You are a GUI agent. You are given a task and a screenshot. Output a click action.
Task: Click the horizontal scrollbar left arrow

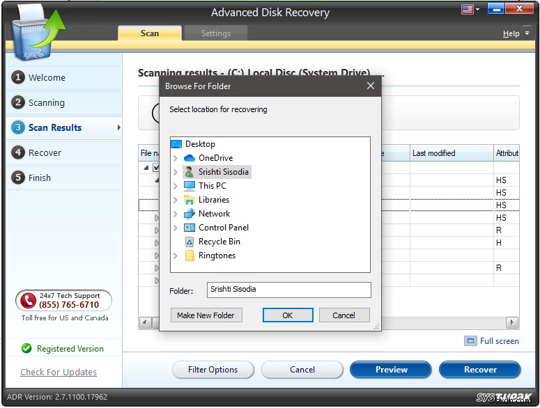click(145, 322)
